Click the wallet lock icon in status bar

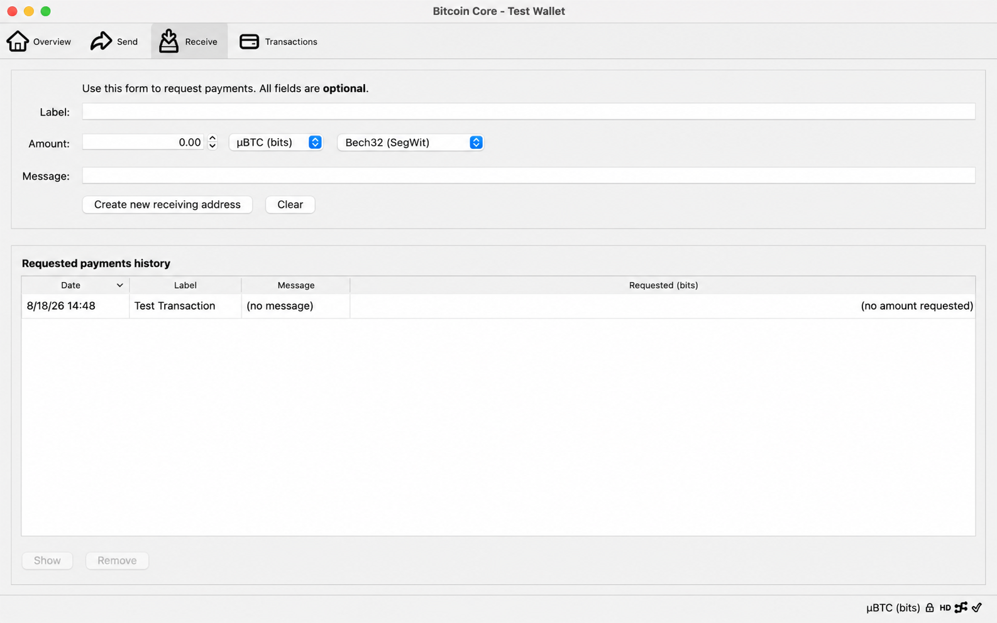[930, 607]
